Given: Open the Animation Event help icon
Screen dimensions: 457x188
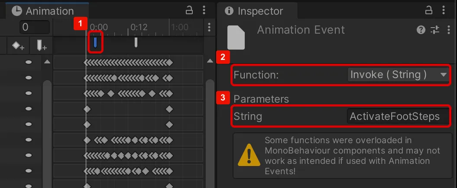Looking at the screenshot, I should pyautogui.click(x=421, y=30).
